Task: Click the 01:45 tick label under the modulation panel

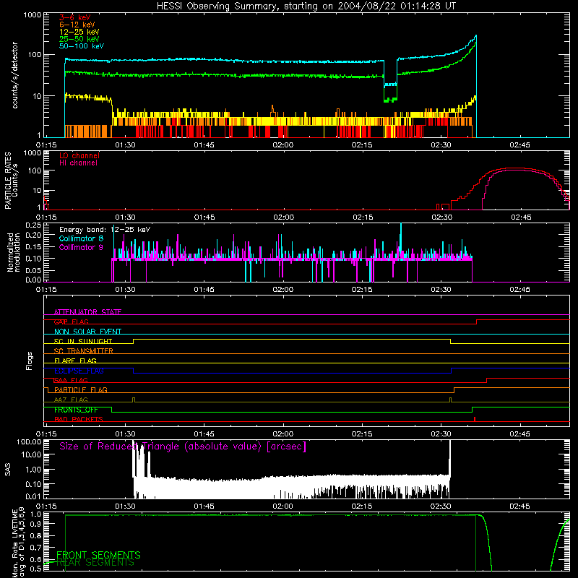Action: 204,290
